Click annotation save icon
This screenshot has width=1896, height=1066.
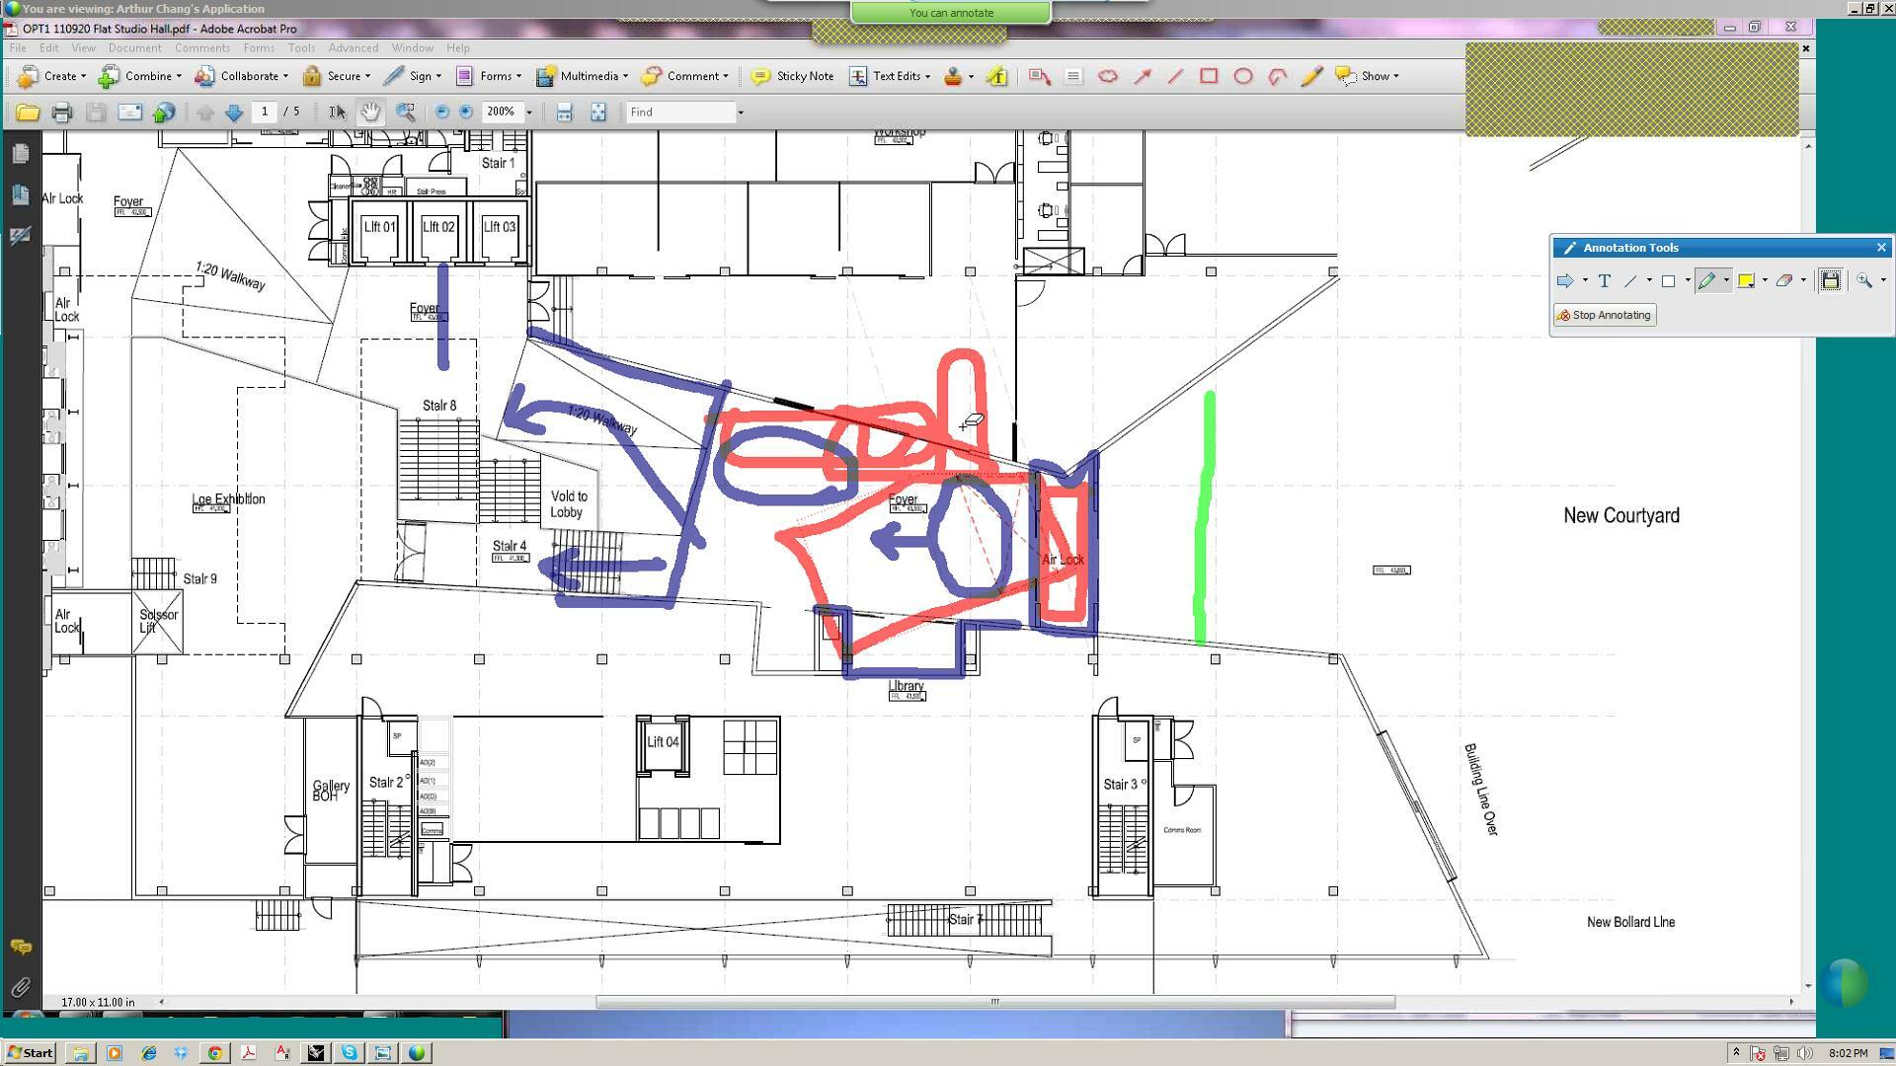[1831, 281]
